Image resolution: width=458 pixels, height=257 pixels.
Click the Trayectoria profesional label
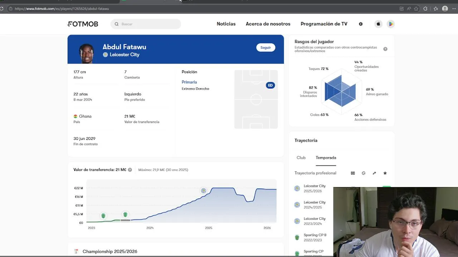coord(315,173)
